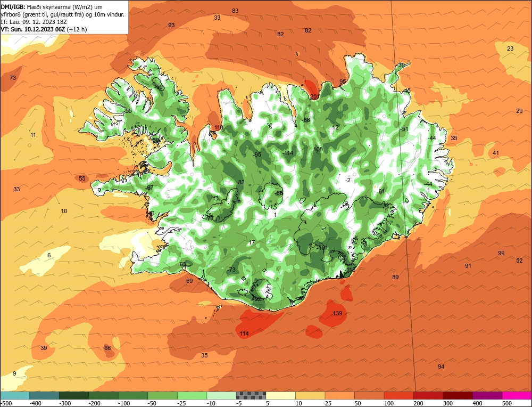Click the '29' value on right edge

[x=519, y=111]
